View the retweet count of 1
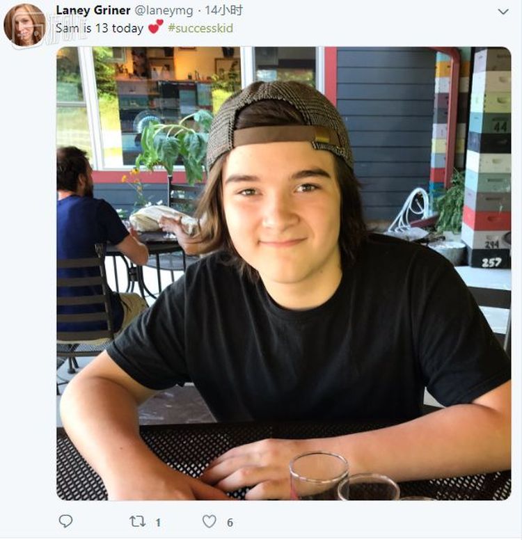Screen dimensions: 522x540 [158, 522]
